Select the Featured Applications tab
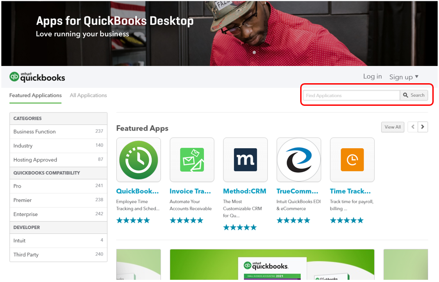439x282 pixels. point(35,95)
